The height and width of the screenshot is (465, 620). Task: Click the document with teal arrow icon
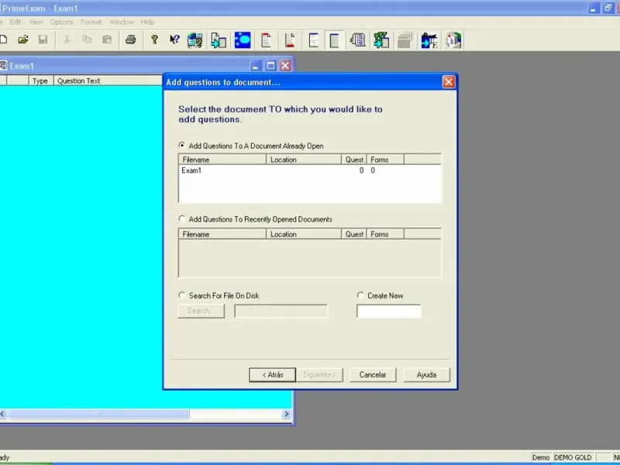pyautogui.click(x=219, y=40)
